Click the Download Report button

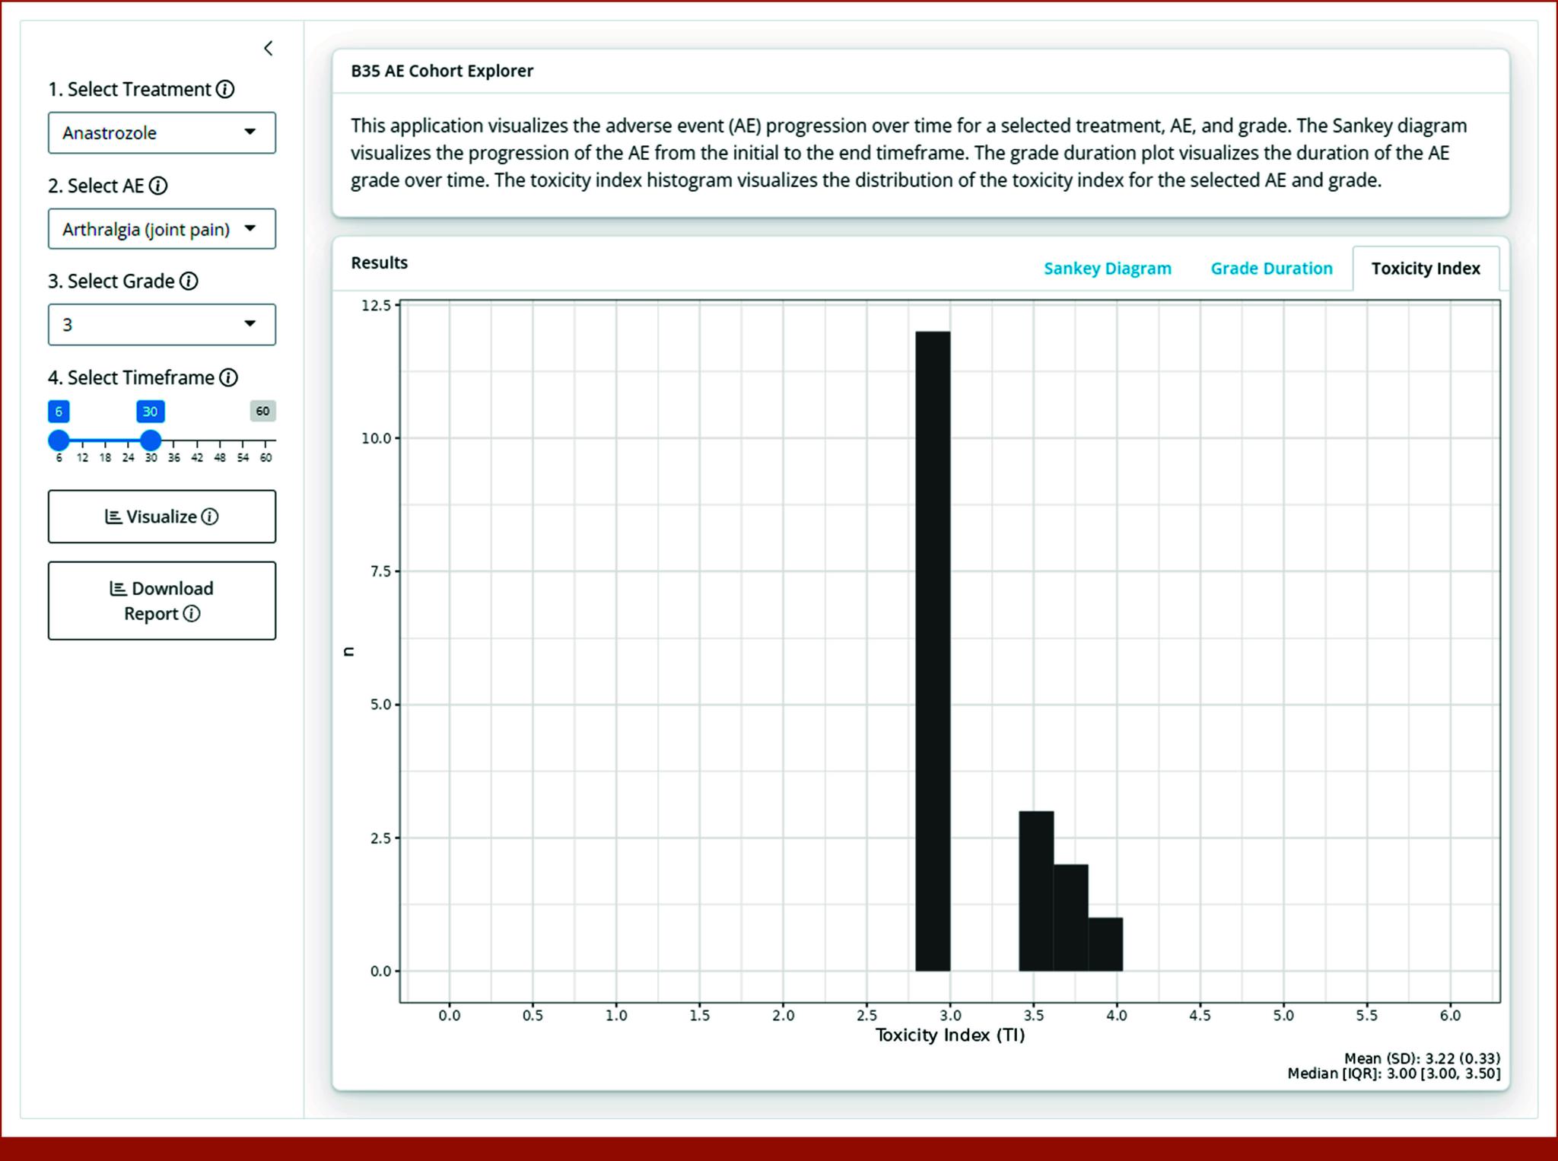(x=162, y=601)
